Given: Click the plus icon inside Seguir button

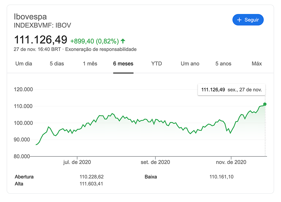Looking at the screenshot, I should coord(239,20).
